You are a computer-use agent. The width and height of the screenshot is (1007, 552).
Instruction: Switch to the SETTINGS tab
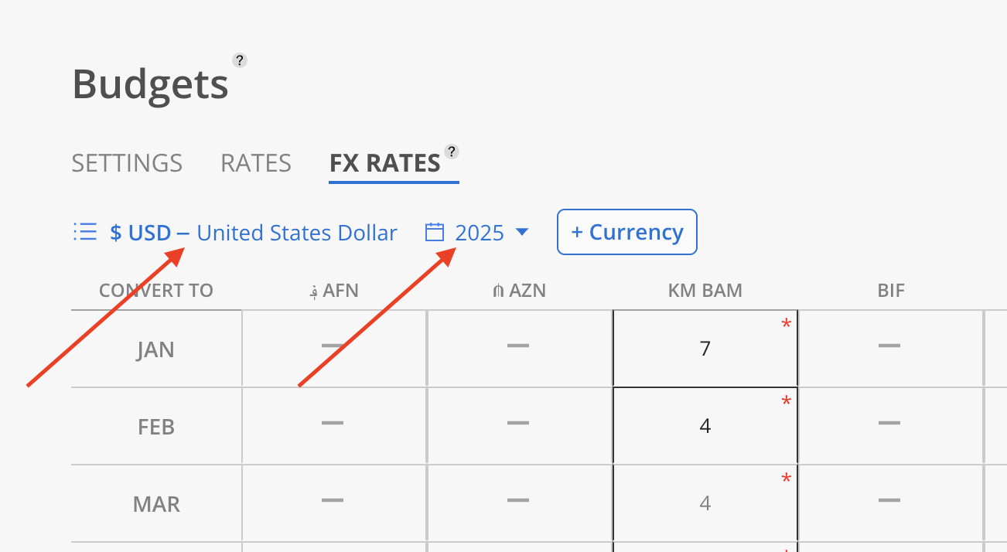pyautogui.click(x=127, y=163)
